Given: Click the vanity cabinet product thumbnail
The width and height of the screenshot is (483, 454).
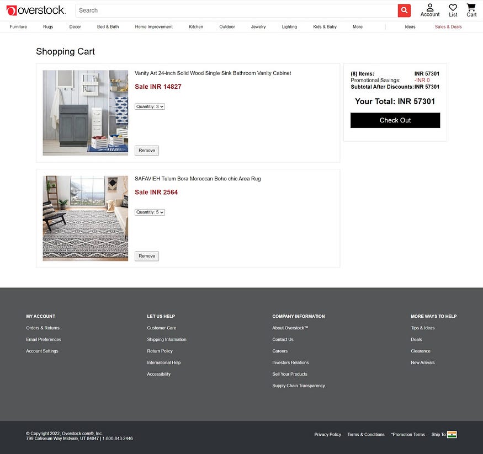Looking at the screenshot, I should click(85, 113).
